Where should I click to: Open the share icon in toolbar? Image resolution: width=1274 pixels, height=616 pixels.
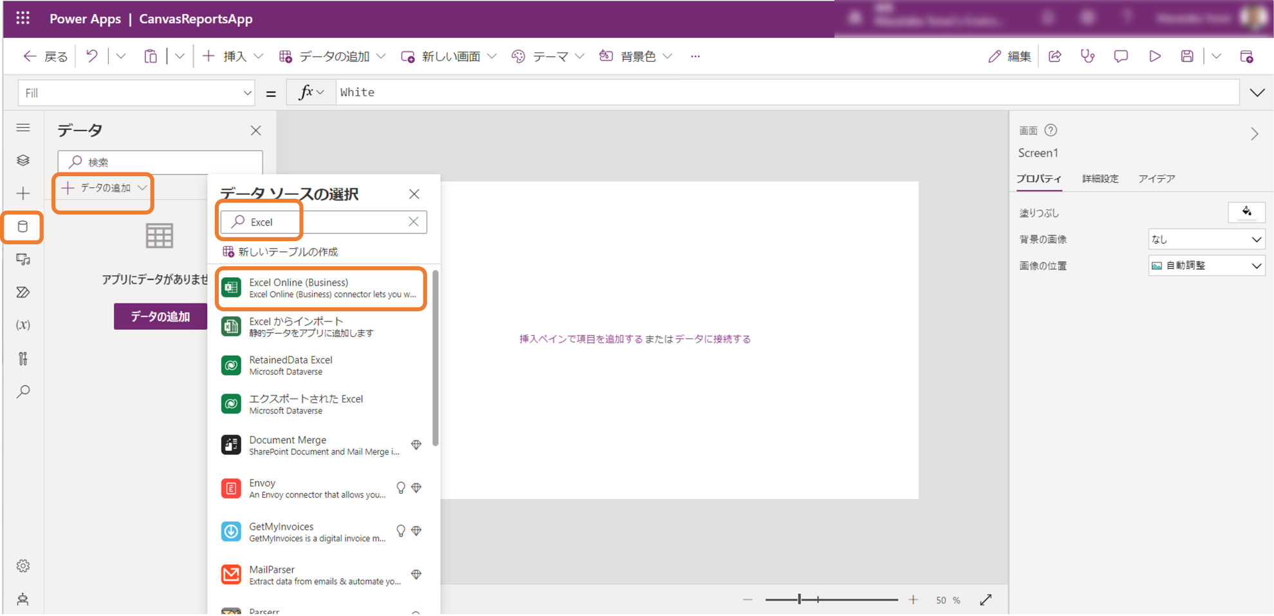click(x=1055, y=57)
